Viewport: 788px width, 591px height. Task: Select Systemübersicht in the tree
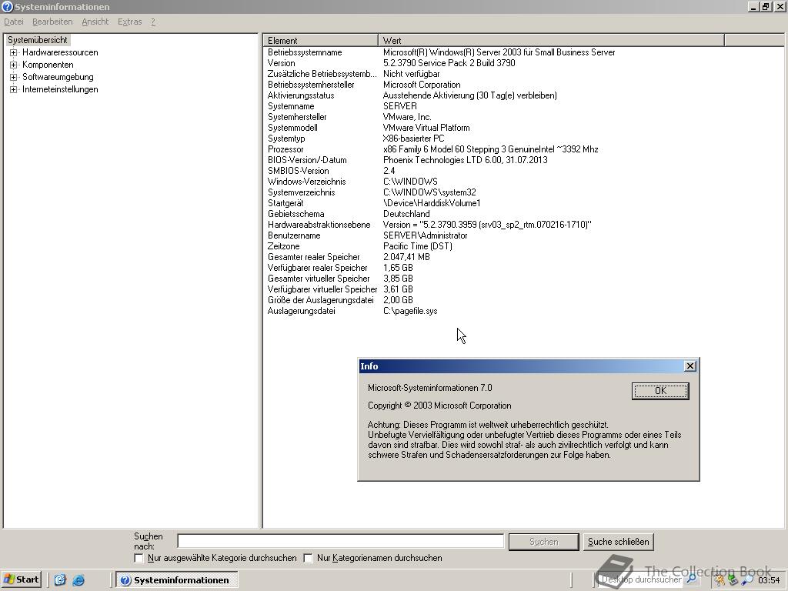38,40
